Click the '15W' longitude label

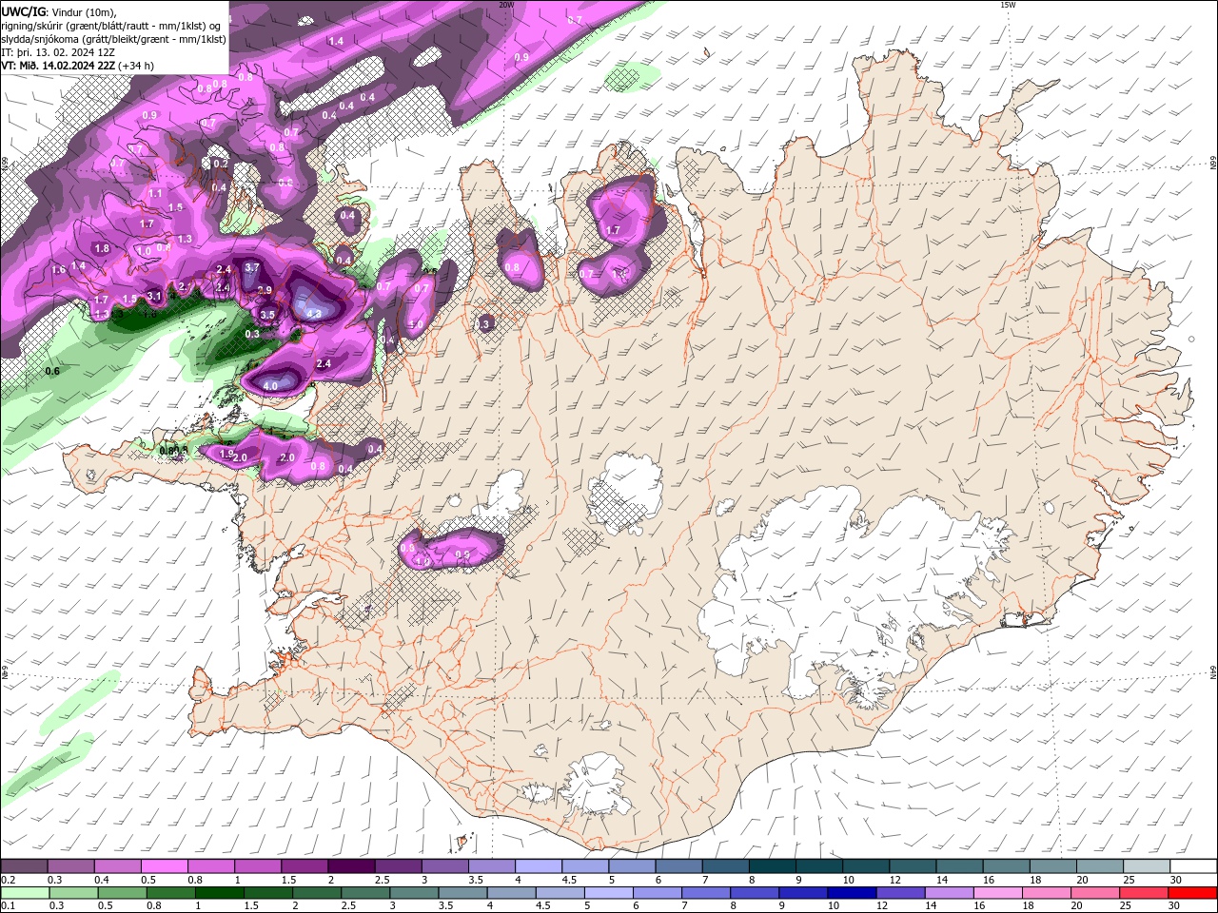[1009, 5]
